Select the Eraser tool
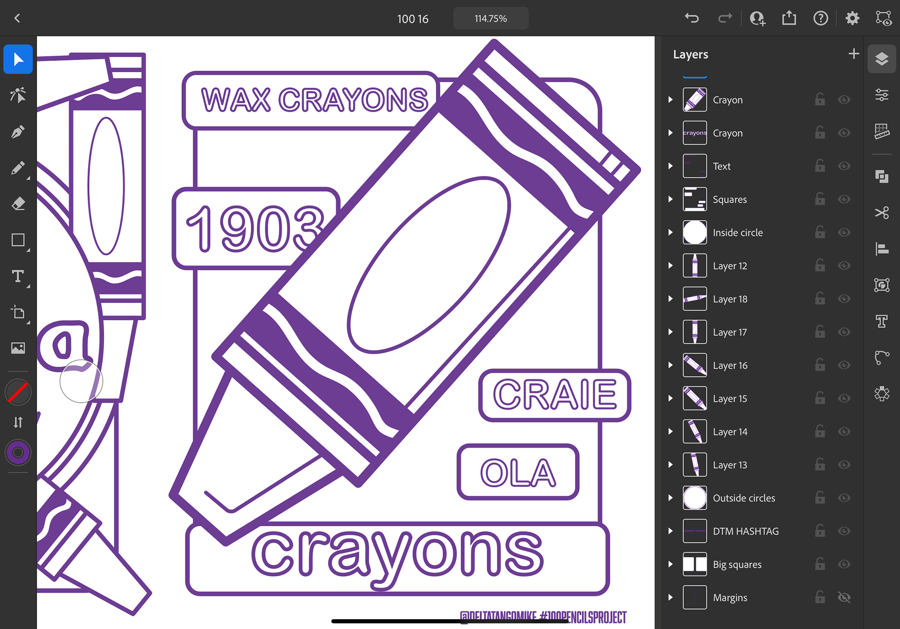The width and height of the screenshot is (900, 629). [18, 204]
